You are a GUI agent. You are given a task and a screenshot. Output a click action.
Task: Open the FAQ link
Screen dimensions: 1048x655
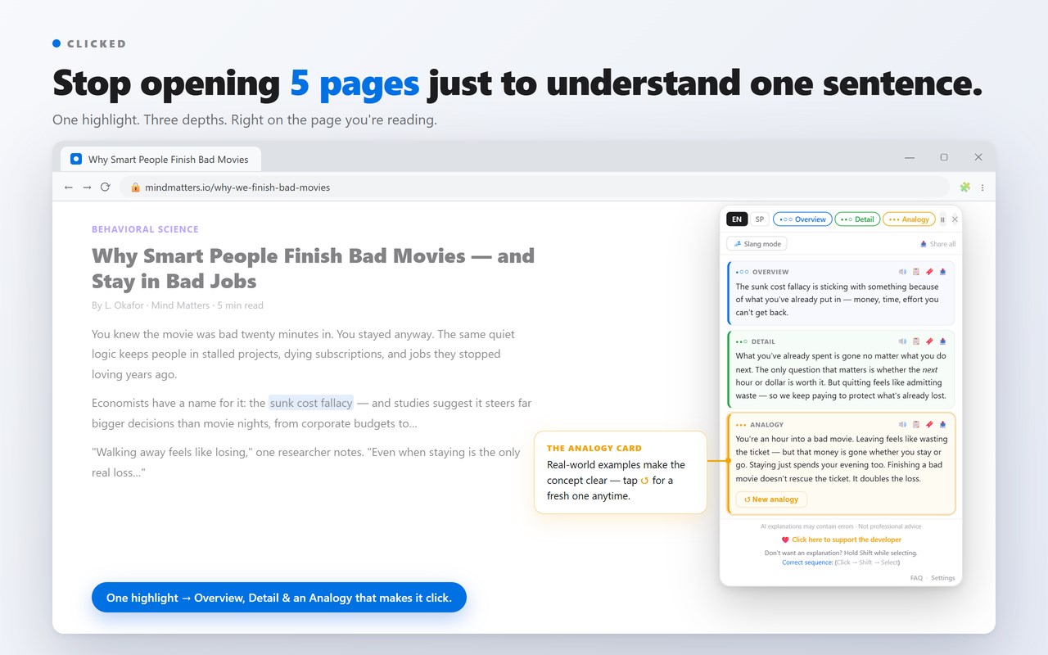[916, 578]
